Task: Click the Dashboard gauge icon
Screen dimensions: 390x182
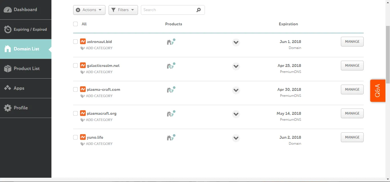Action: click(x=7, y=10)
